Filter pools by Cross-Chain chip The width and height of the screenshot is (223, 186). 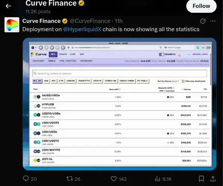coord(127,81)
